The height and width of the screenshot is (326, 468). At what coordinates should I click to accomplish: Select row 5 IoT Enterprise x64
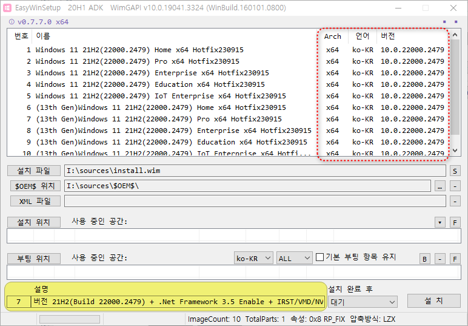[229, 96]
